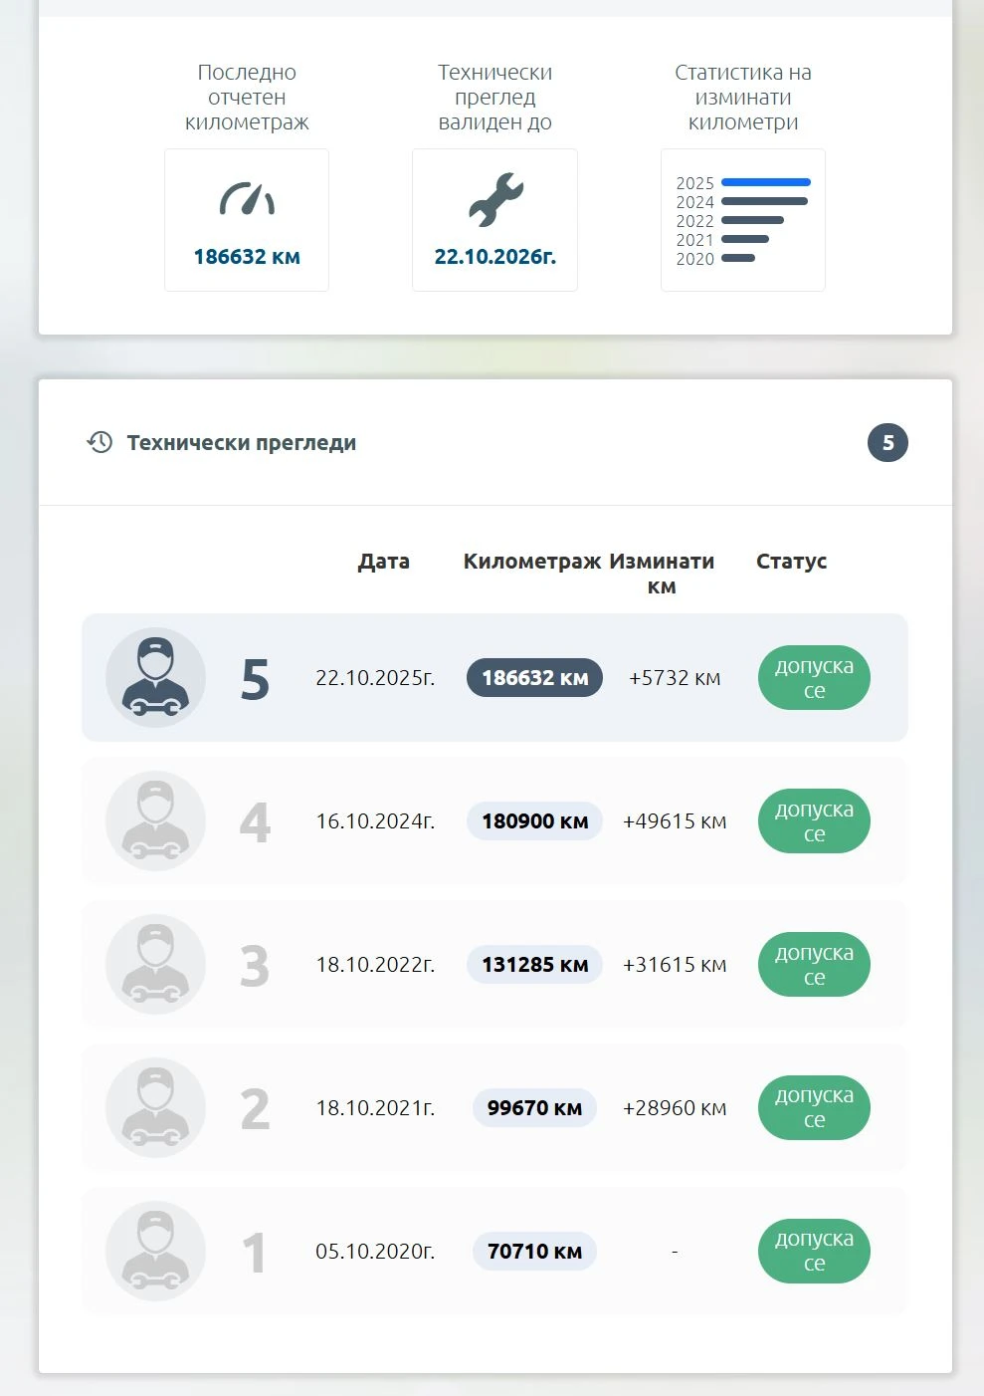Viewport: 984px width, 1396px height.
Task: Select the 186632 км mileage pill in table
Action: tap(534, 678)
